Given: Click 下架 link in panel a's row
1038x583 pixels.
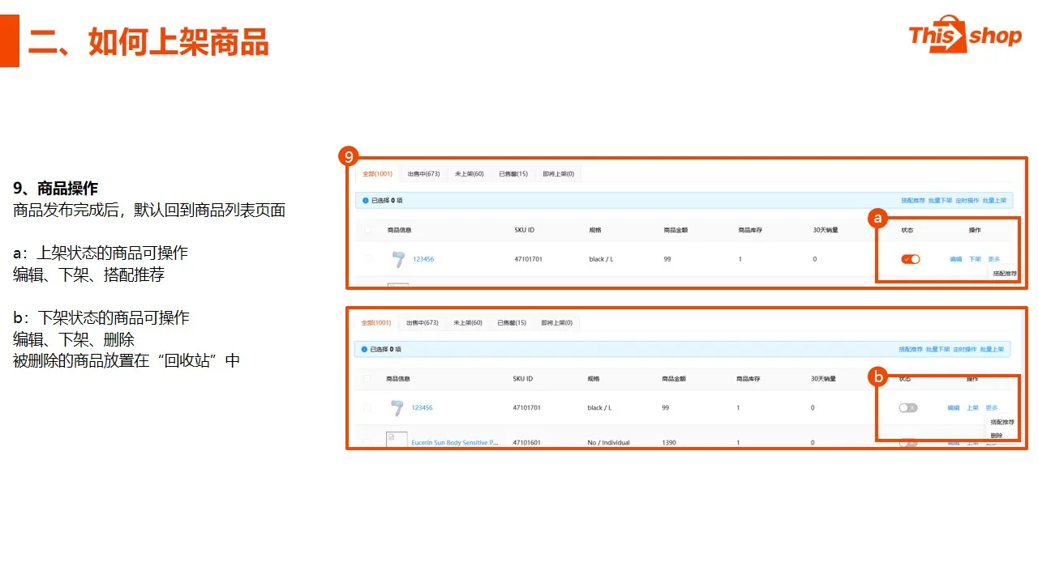Looking at the screenshot, I should (975, 259).
